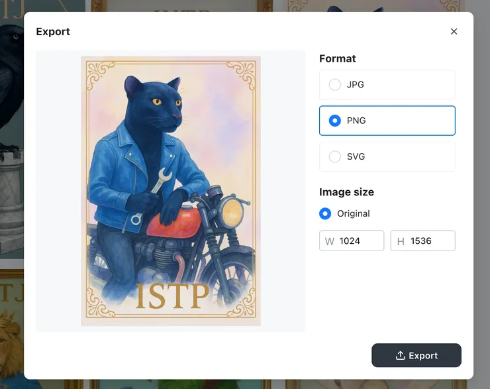Viewport: 490px width, 389px height.
Task: Select the Original image size option
Action: pyautogui.click(x=325, y=213)
